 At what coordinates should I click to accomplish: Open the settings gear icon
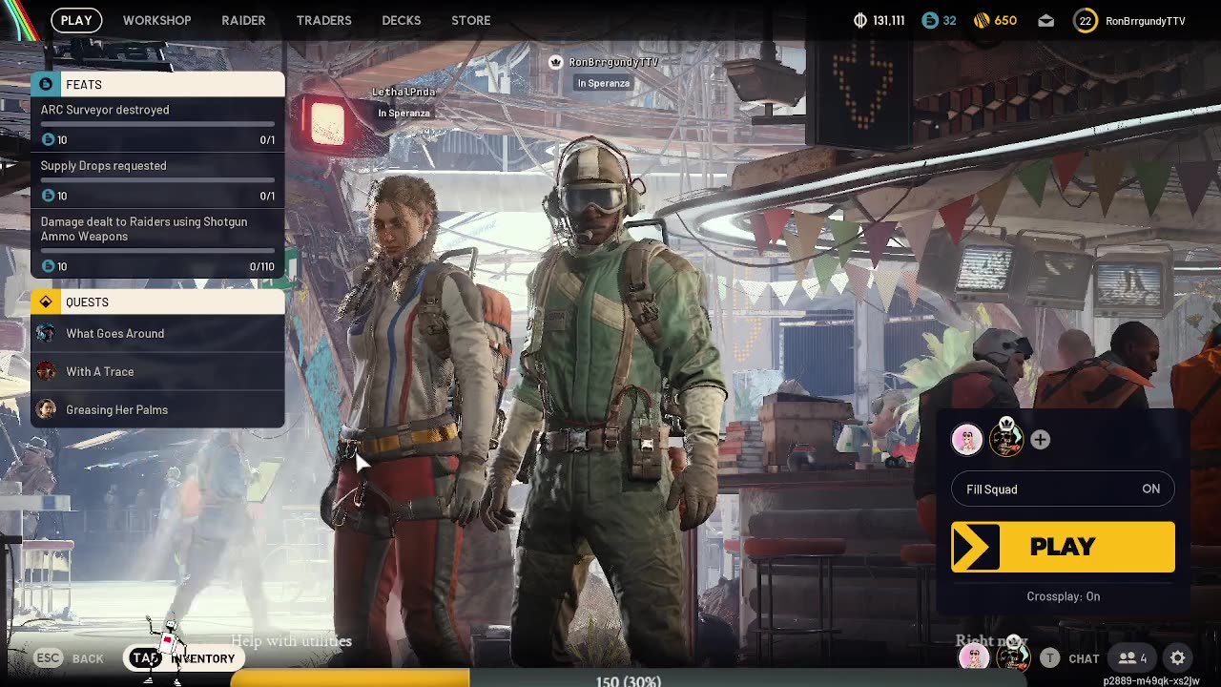tap(1178, 658)
